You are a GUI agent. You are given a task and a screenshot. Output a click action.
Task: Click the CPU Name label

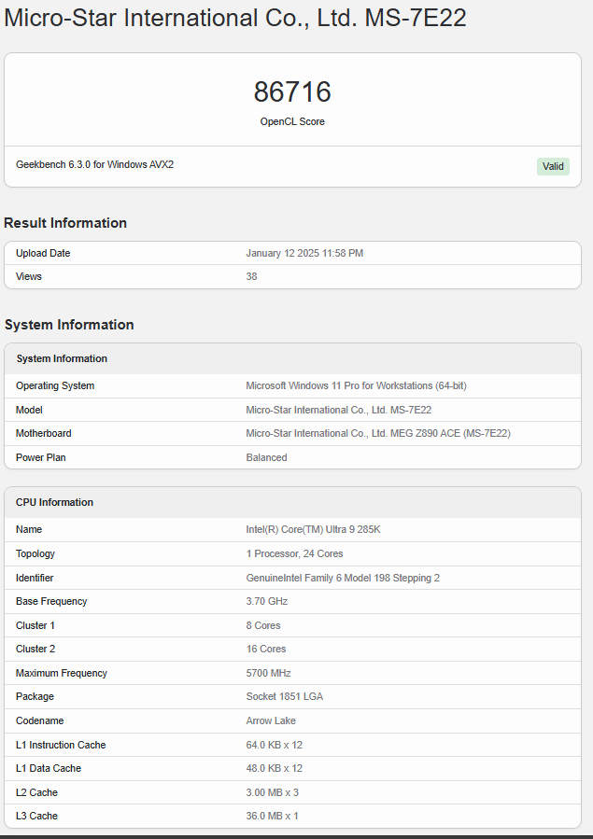28,529
